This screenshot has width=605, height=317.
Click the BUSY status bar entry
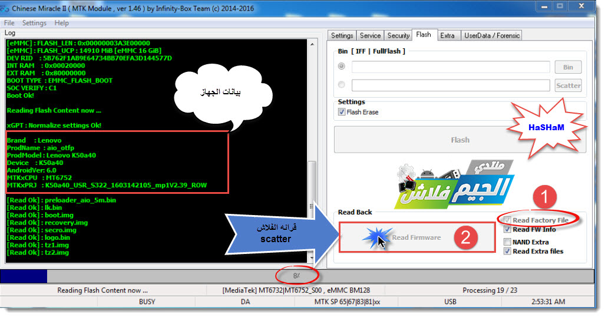(x=147, y=302)
